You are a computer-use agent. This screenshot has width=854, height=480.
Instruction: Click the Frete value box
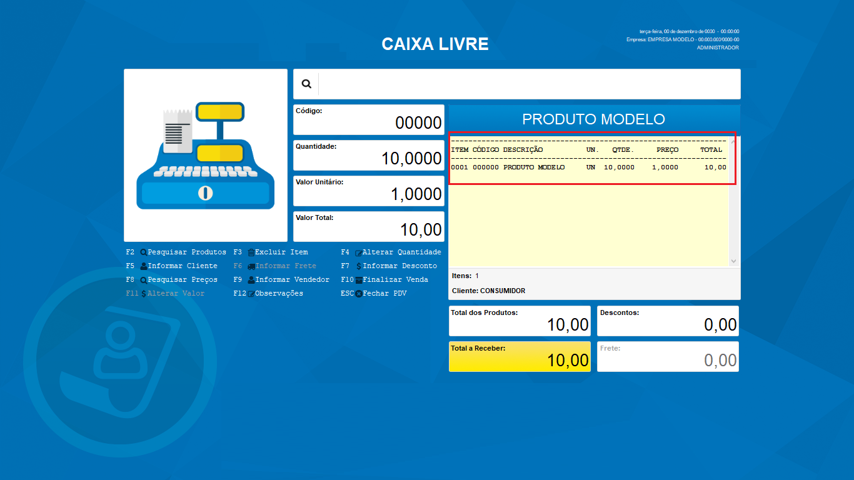(x=668, y=356)
